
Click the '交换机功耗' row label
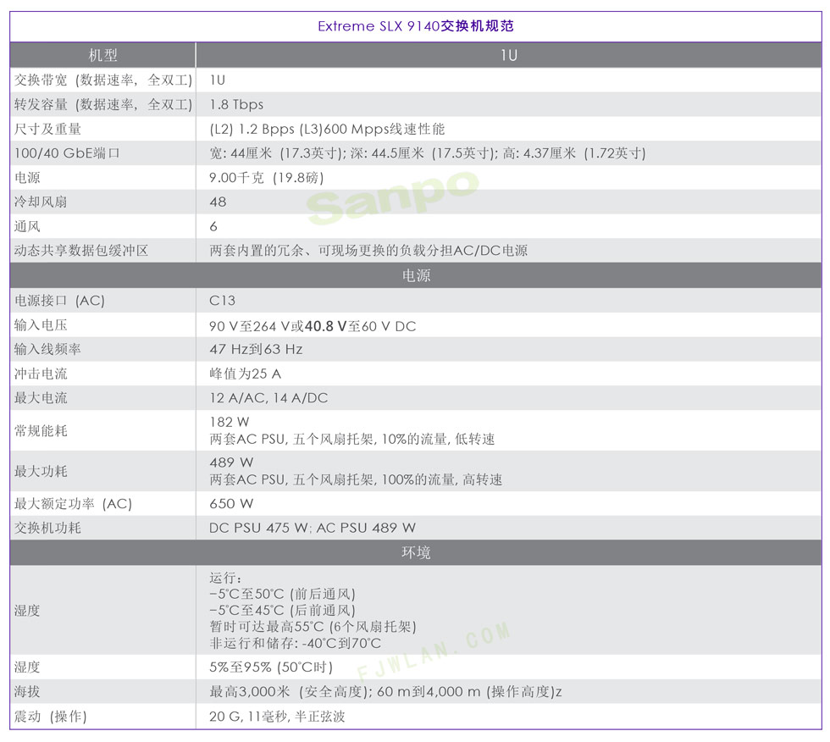pyautogui.click(x=47, y=528)
